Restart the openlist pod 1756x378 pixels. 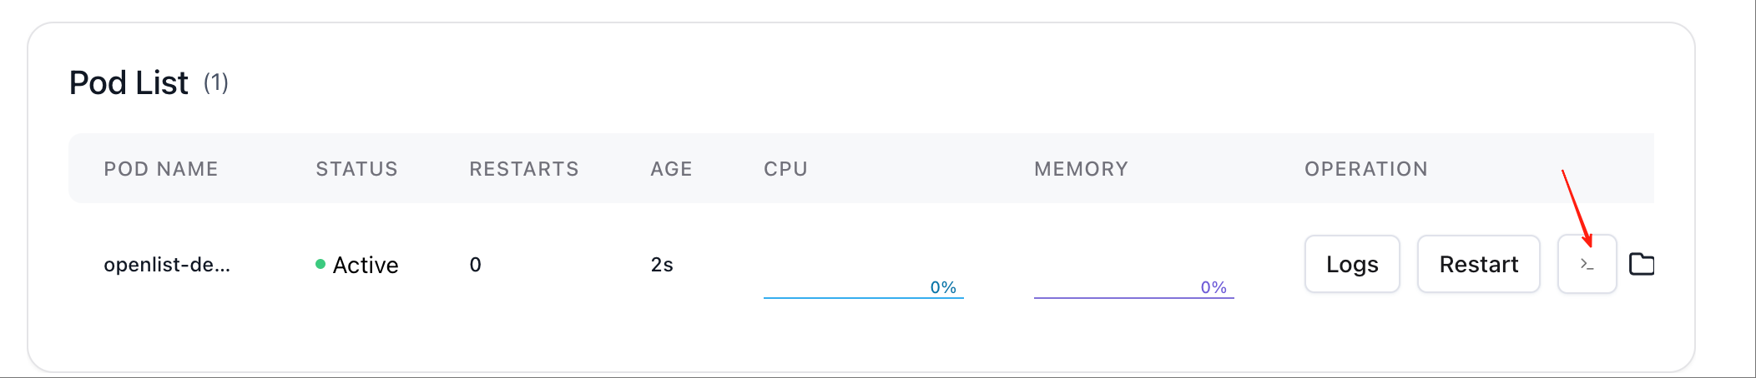click(x=1478, y=265)
